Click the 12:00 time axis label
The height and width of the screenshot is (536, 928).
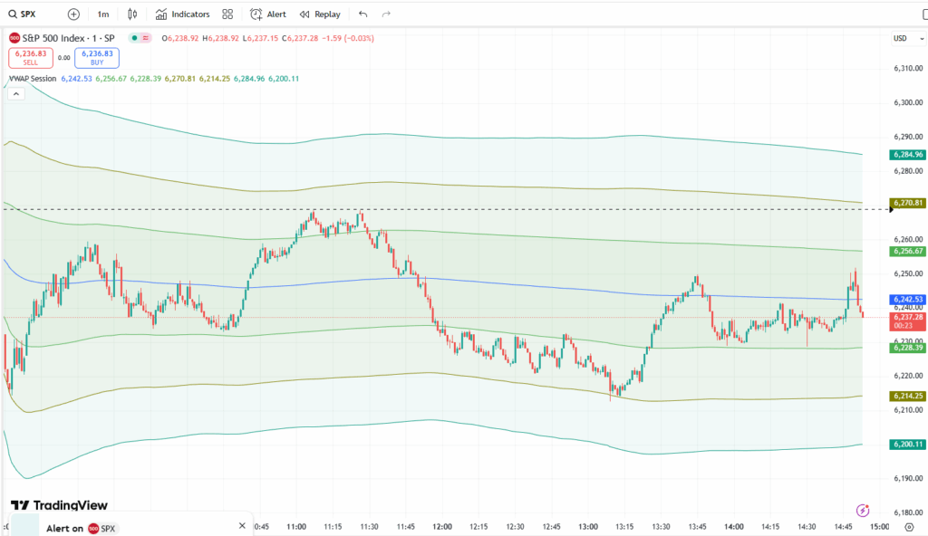click(x=442, y=527)
